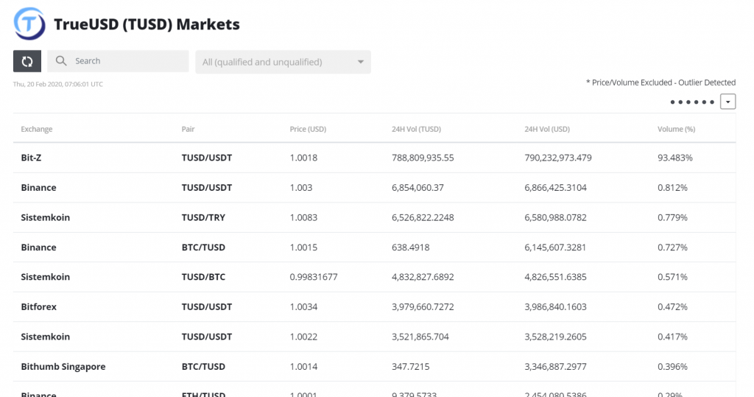Open the Bit-Z exchange link

point(31,158)
